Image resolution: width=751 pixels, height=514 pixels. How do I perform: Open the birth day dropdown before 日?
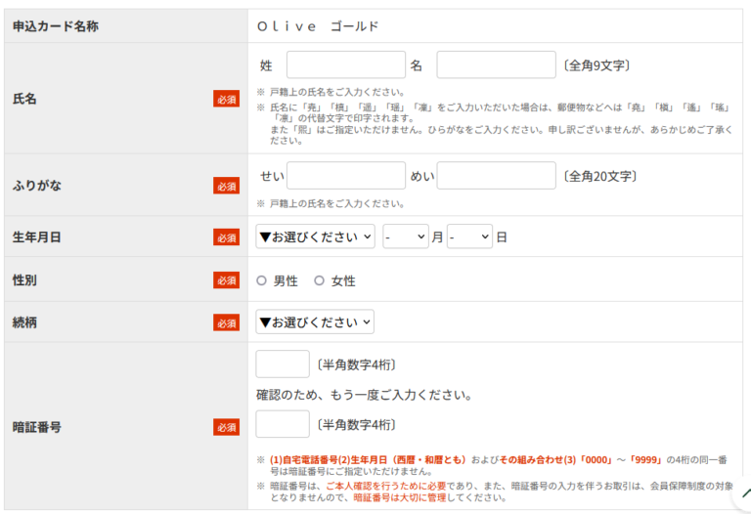point(469,236)
